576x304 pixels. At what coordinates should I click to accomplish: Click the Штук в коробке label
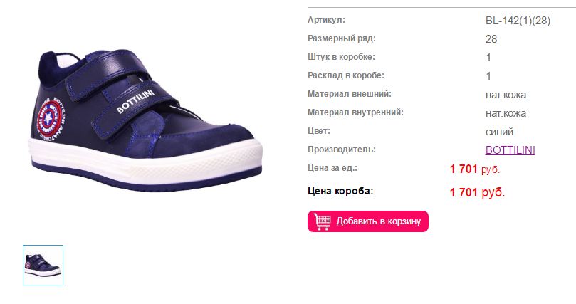coord(341,57)
